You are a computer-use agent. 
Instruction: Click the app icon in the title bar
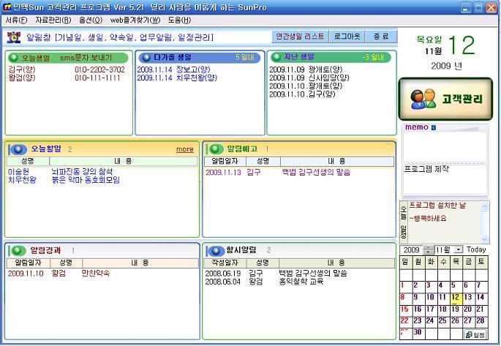(7, 7)
